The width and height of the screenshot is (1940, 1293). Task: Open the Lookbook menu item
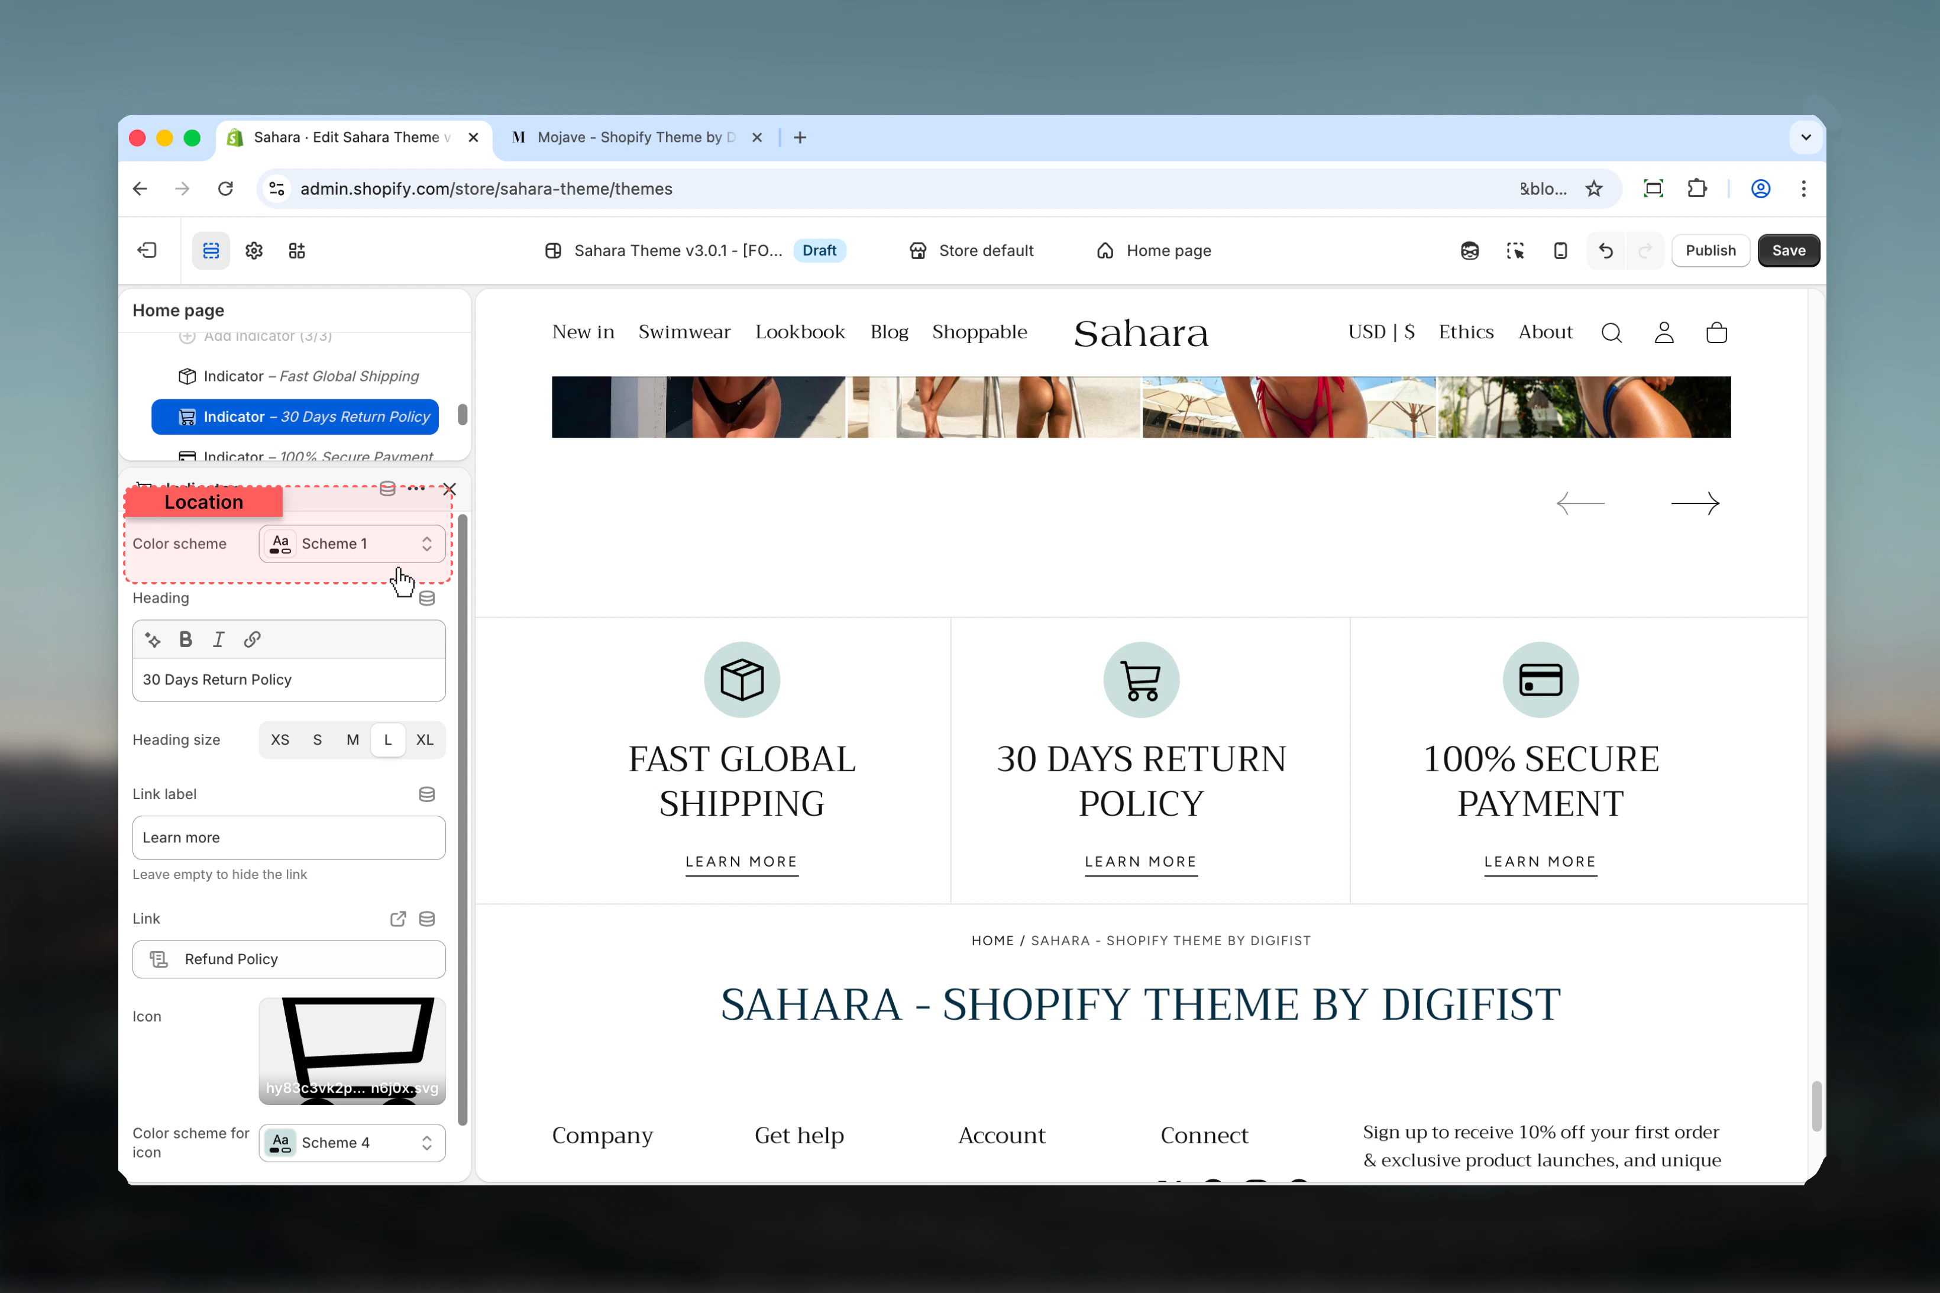tap(800, 332)
